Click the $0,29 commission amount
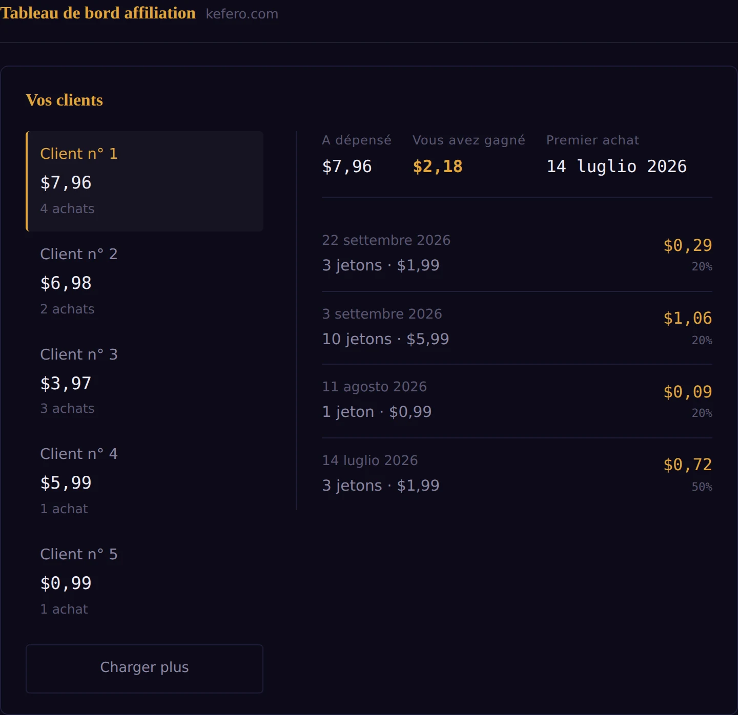Image resolution: width=738 pixels, height=715 pixels. [x=688, y=245]
